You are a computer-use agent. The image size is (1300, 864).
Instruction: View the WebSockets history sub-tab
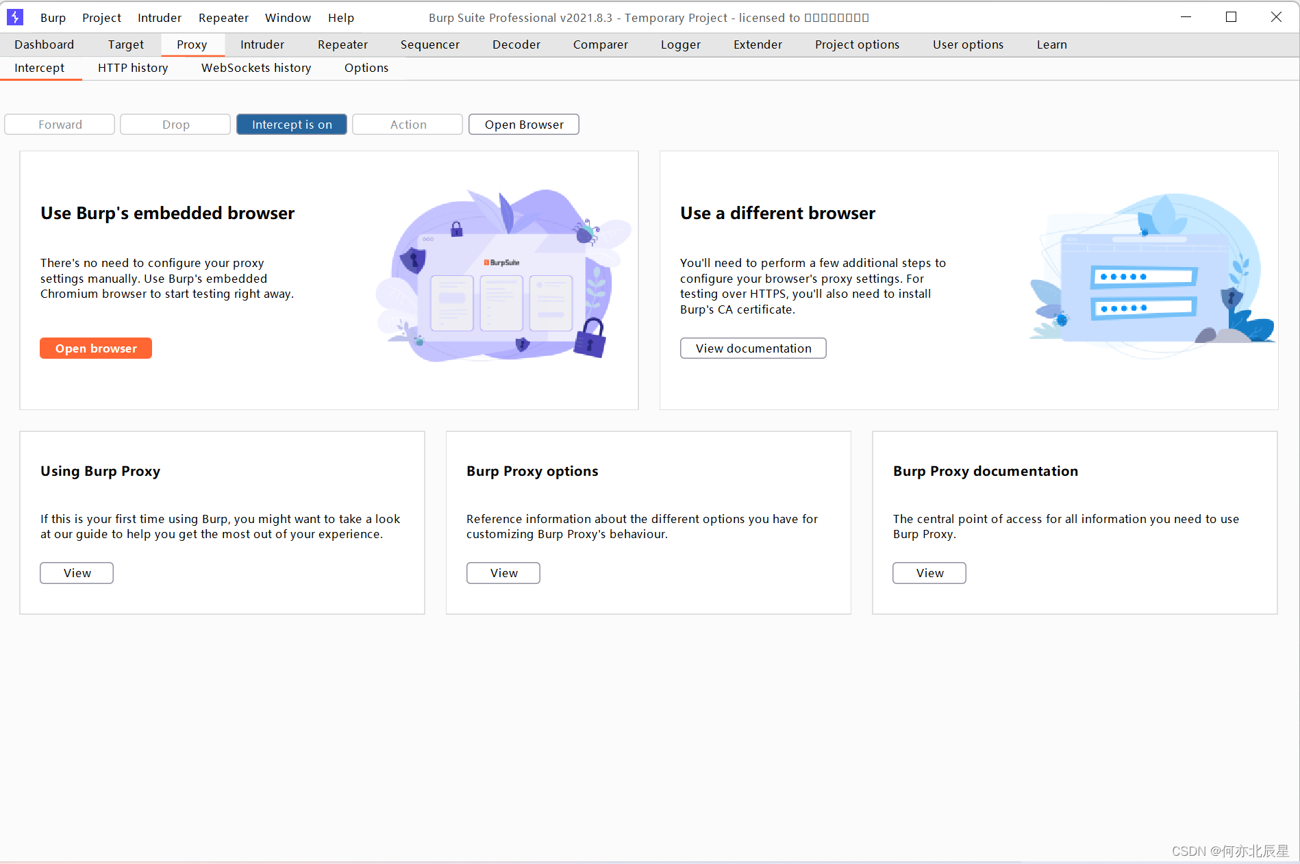[x=256, y=68]
